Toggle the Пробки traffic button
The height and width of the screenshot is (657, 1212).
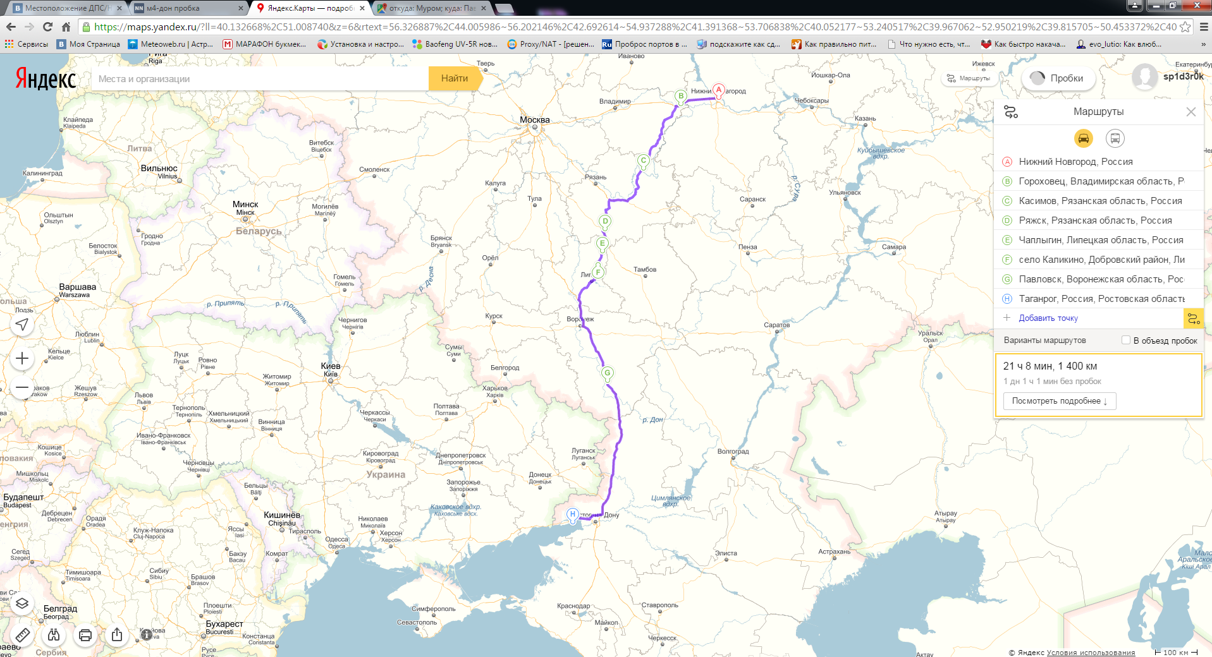point(1058,78)
